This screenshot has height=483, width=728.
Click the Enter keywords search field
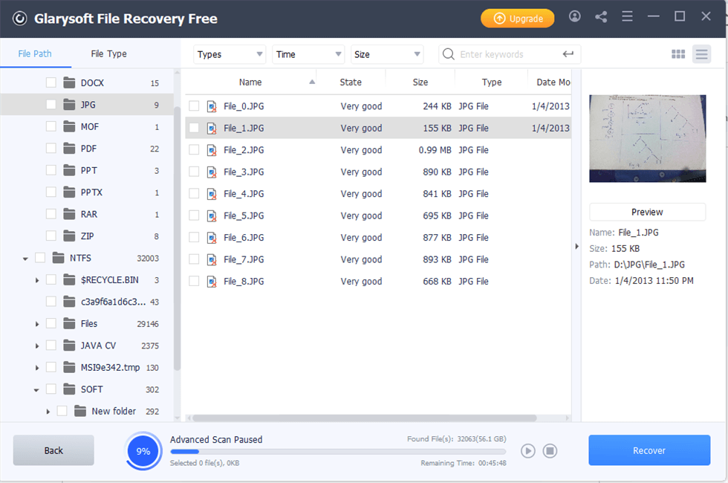point(510,54)
